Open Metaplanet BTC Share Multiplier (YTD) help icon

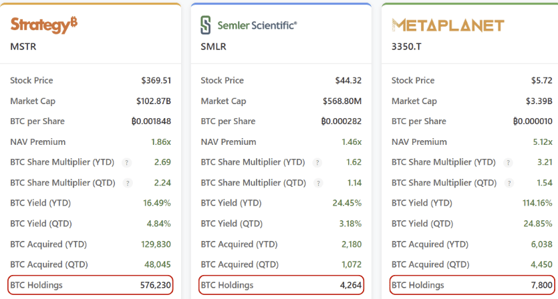click(x=509, y=162)
